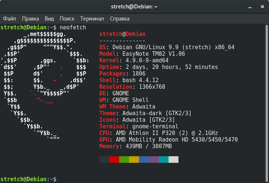The width and height of the screenshot is (269, 183).
Task: Click the red color block
Action: pos(114,160)
